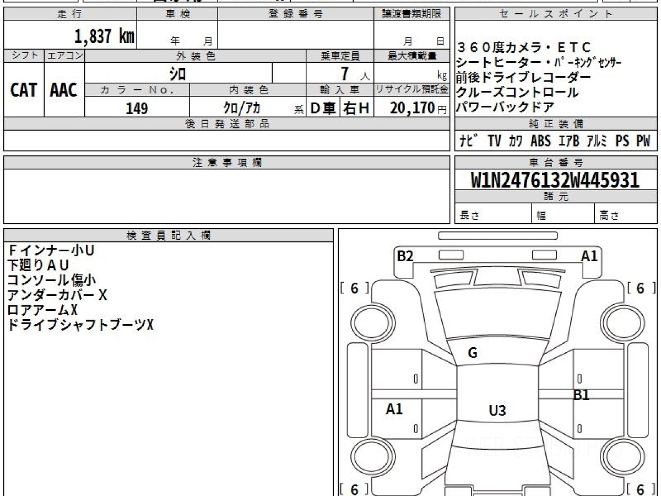The height and width of the screenshot is (496, 661).
Task: Select the seating capacity 7 人
Action: pyautogui.click(x=355, y=73)
